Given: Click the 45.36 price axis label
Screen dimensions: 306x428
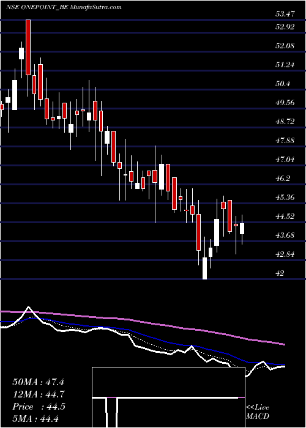Looking at the screenshot, I should click(285, 197).
